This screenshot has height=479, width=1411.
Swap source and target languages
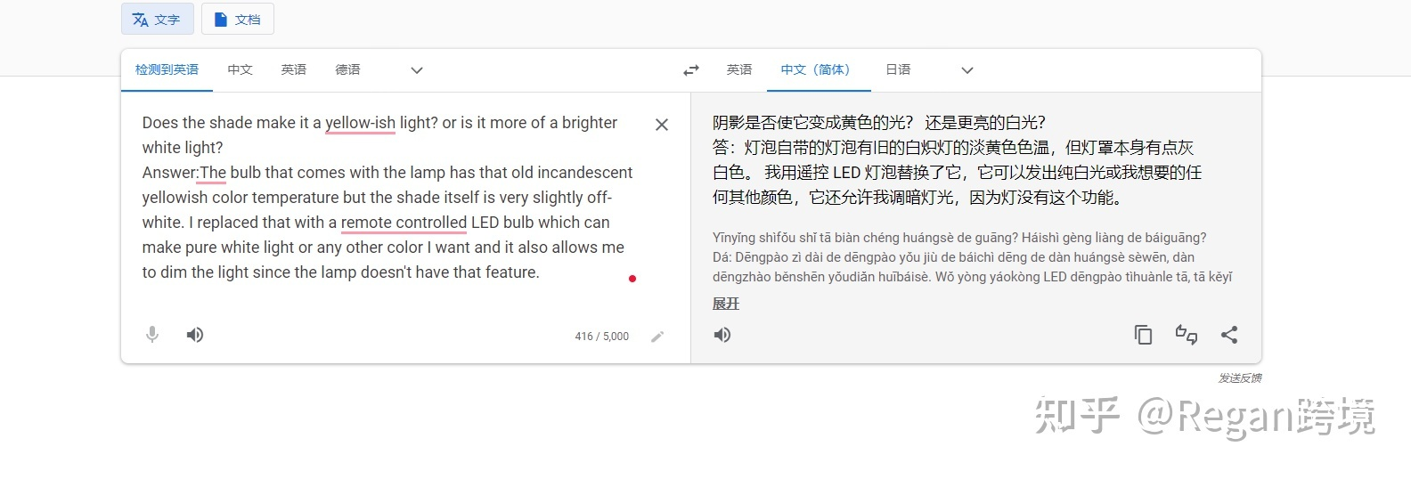click(691, 70)
